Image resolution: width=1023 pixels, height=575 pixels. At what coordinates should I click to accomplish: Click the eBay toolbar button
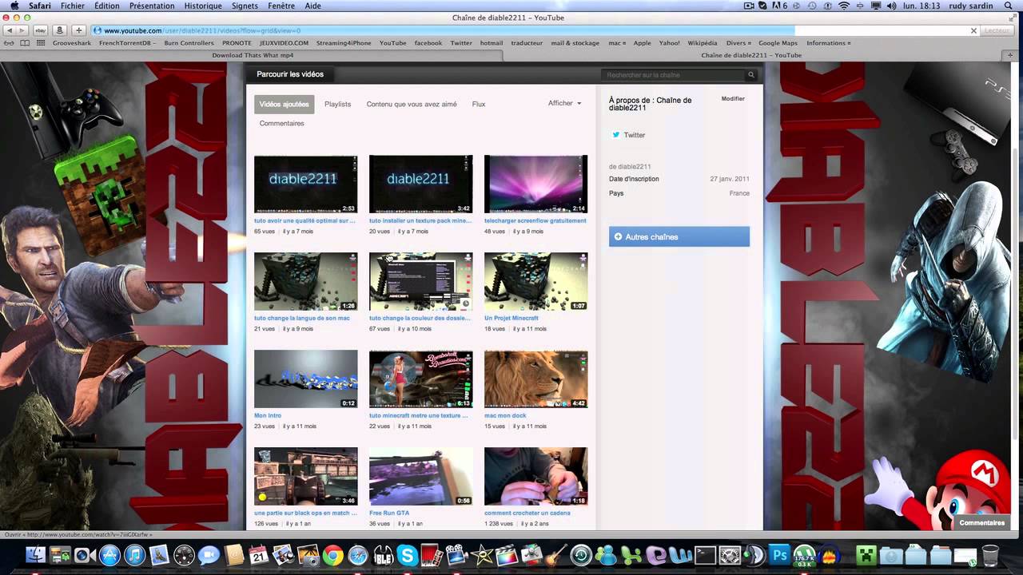pos(40,30)
